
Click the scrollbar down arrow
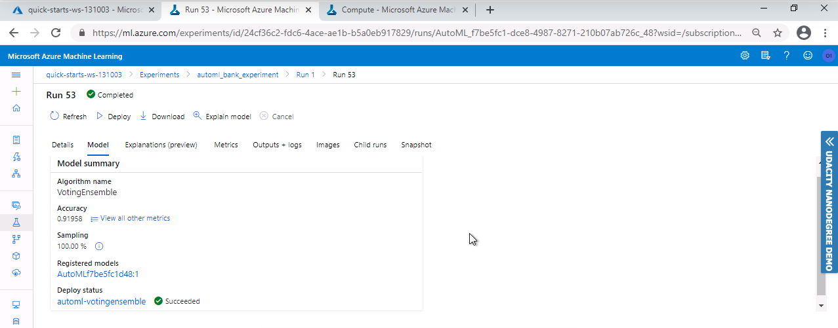(820, 306)
